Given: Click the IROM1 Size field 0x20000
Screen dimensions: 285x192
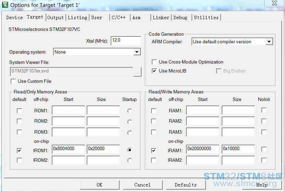Looking at the screenshot, I should pos(103,149).
